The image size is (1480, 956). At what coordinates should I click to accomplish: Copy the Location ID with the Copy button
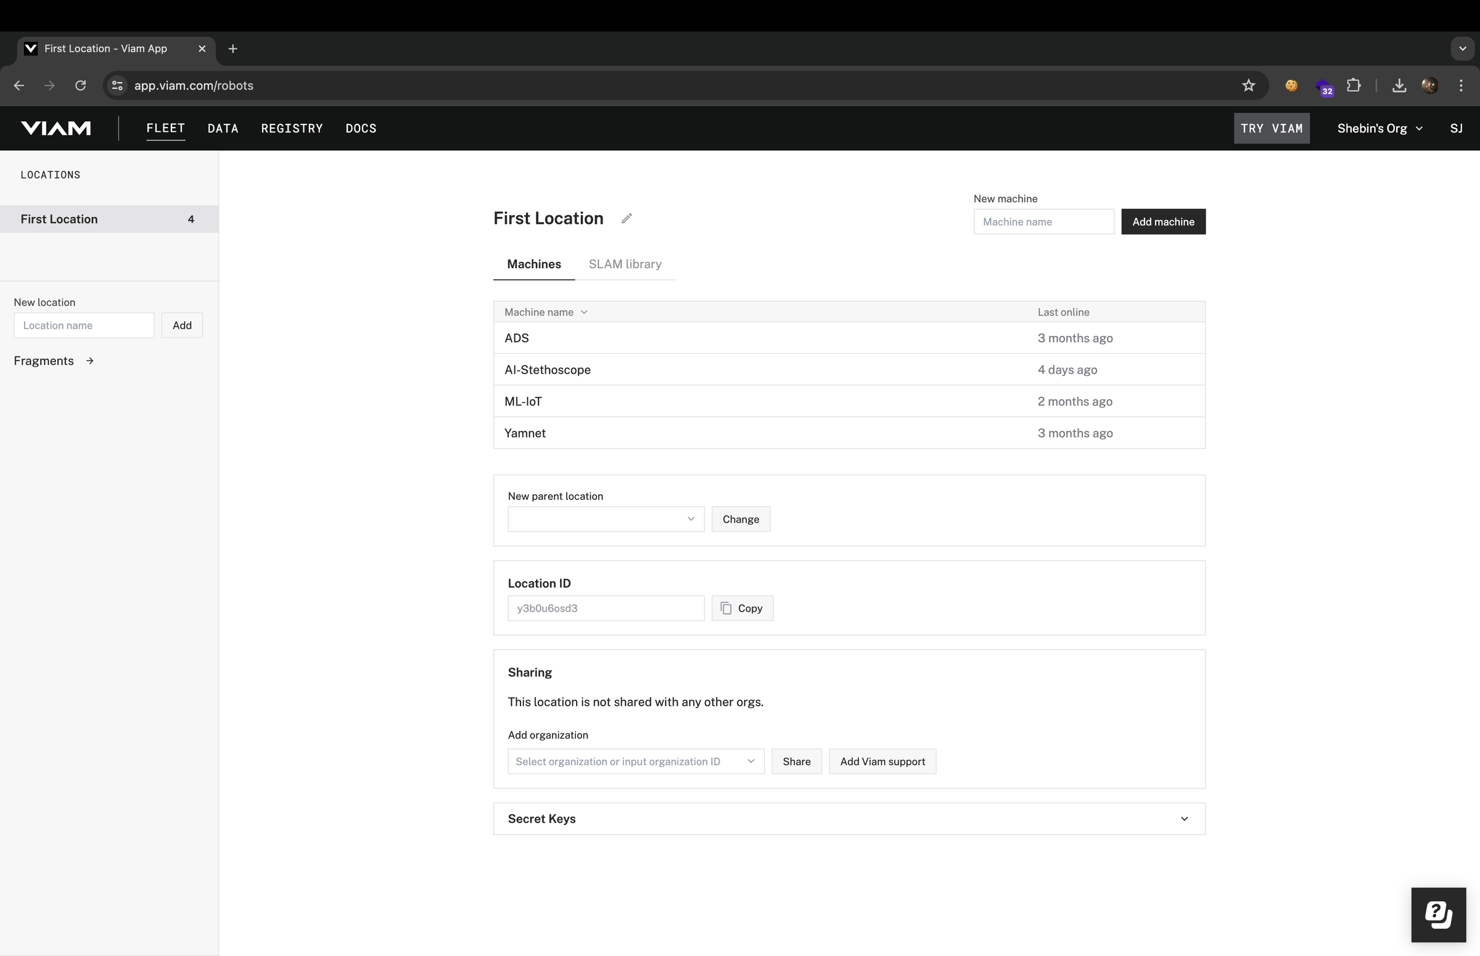tap(742, 608)
